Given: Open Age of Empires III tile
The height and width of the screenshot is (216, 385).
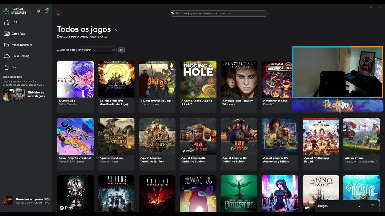Looking at the screenshot, I should [x=239, y=144].
